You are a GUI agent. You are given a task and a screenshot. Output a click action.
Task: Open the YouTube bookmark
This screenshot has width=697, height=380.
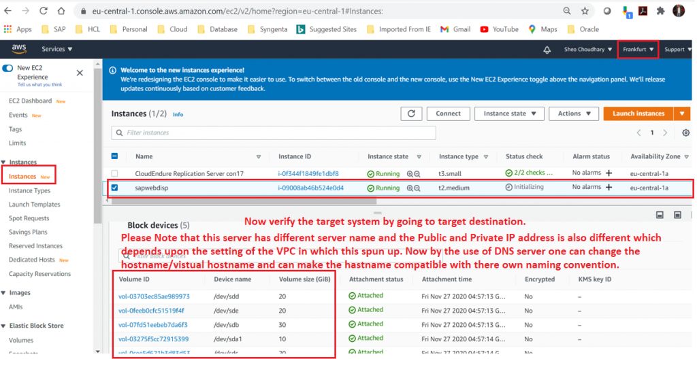(x=499, y=29)
